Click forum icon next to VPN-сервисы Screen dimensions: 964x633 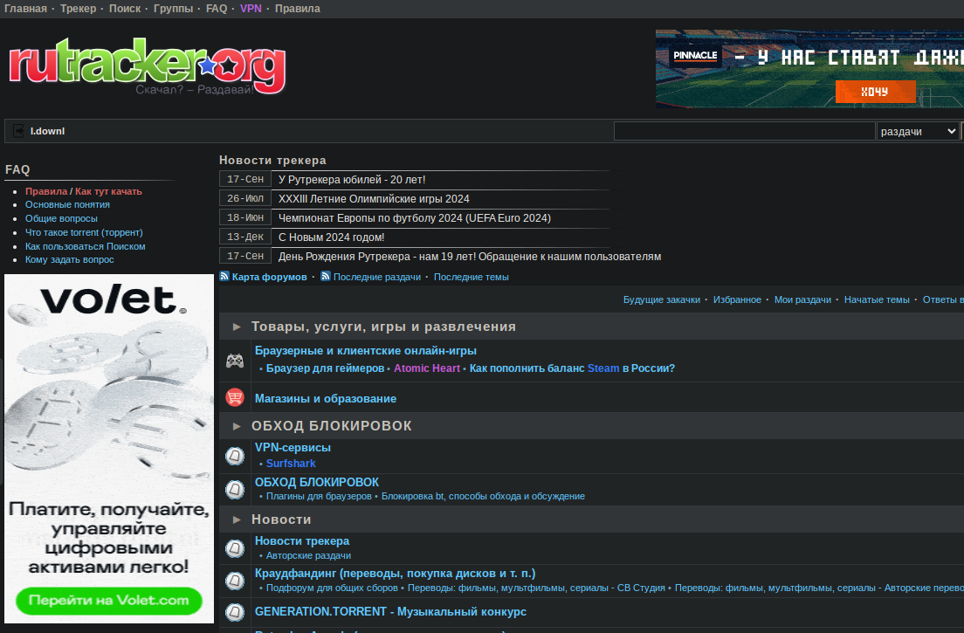click(x=235, y=456)
